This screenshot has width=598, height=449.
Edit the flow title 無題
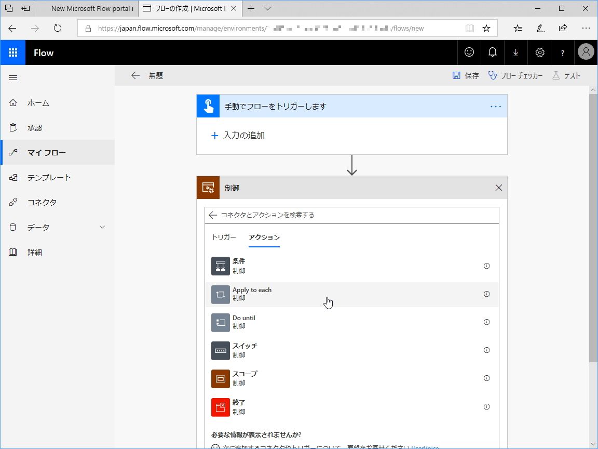pos(156,75)
